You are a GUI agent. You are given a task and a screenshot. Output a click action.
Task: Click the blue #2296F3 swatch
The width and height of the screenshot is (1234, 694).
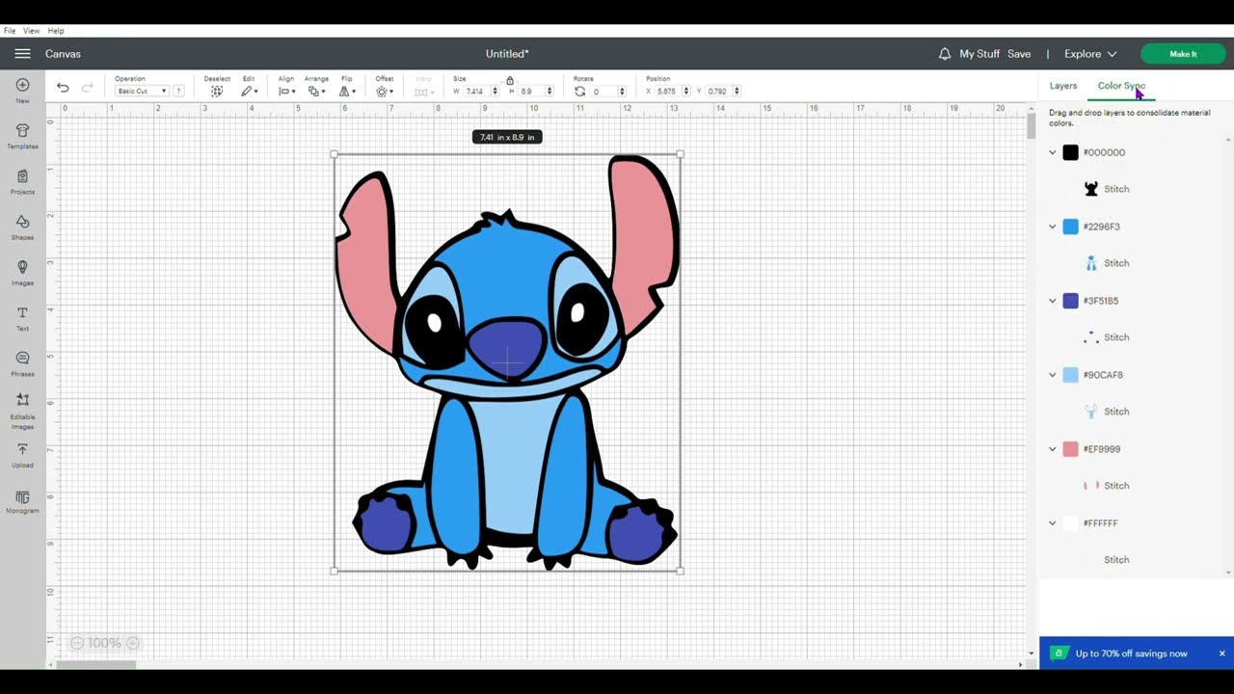[1070, 227]
